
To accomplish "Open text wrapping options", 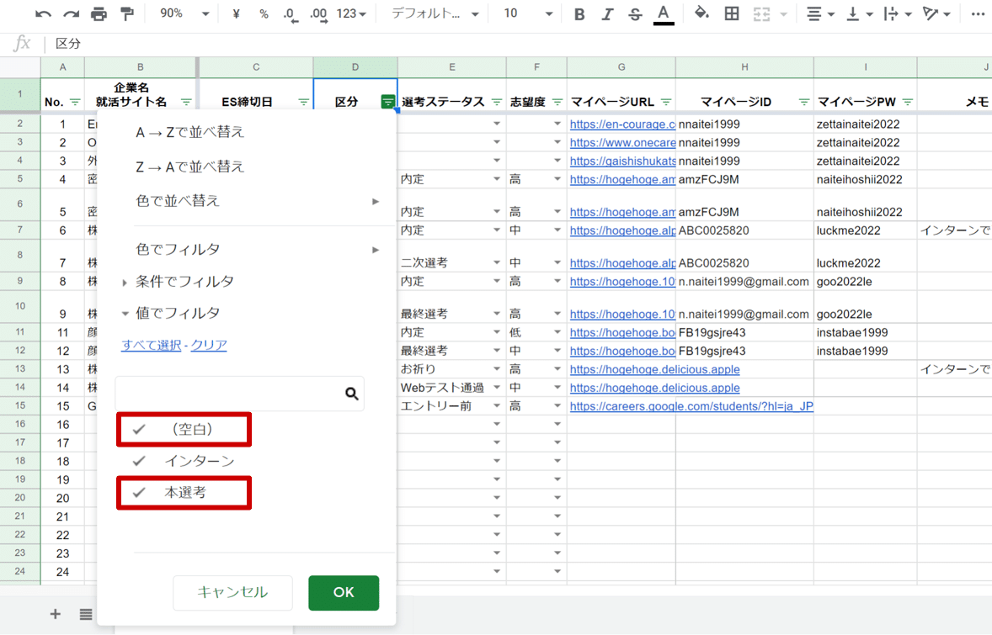I will click(x=897, y=14).
